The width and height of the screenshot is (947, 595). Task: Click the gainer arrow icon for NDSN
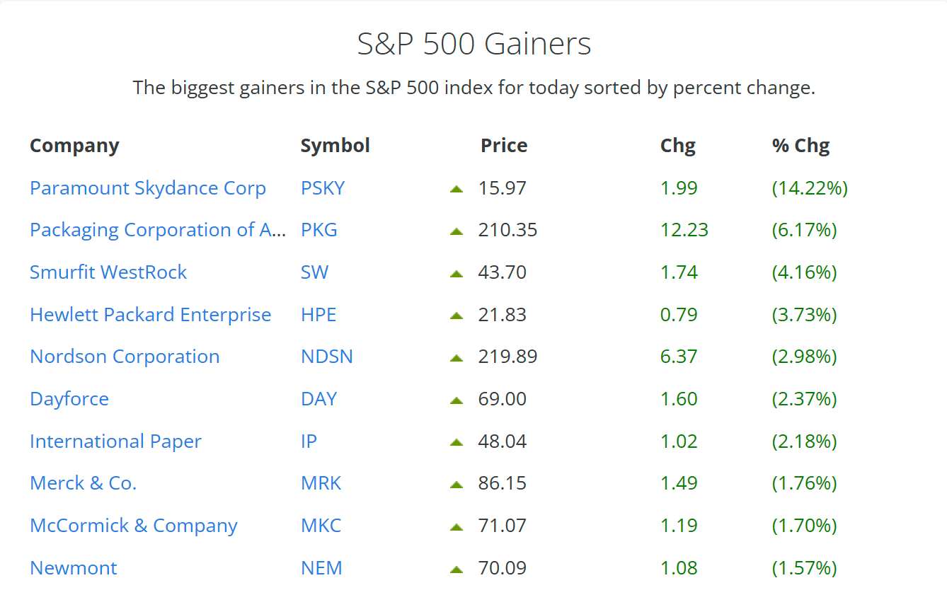(x=457, y=357)
